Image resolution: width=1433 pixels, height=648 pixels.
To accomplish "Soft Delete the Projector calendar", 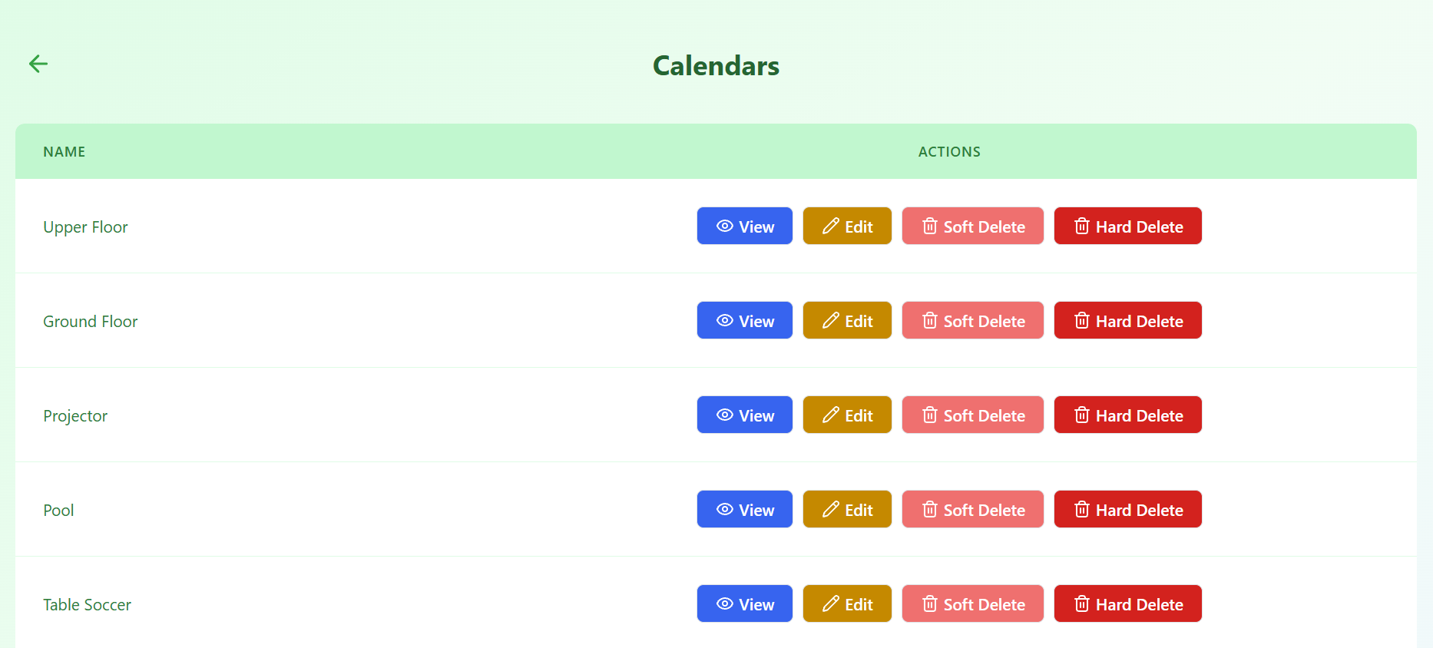I will click(972, 415).
